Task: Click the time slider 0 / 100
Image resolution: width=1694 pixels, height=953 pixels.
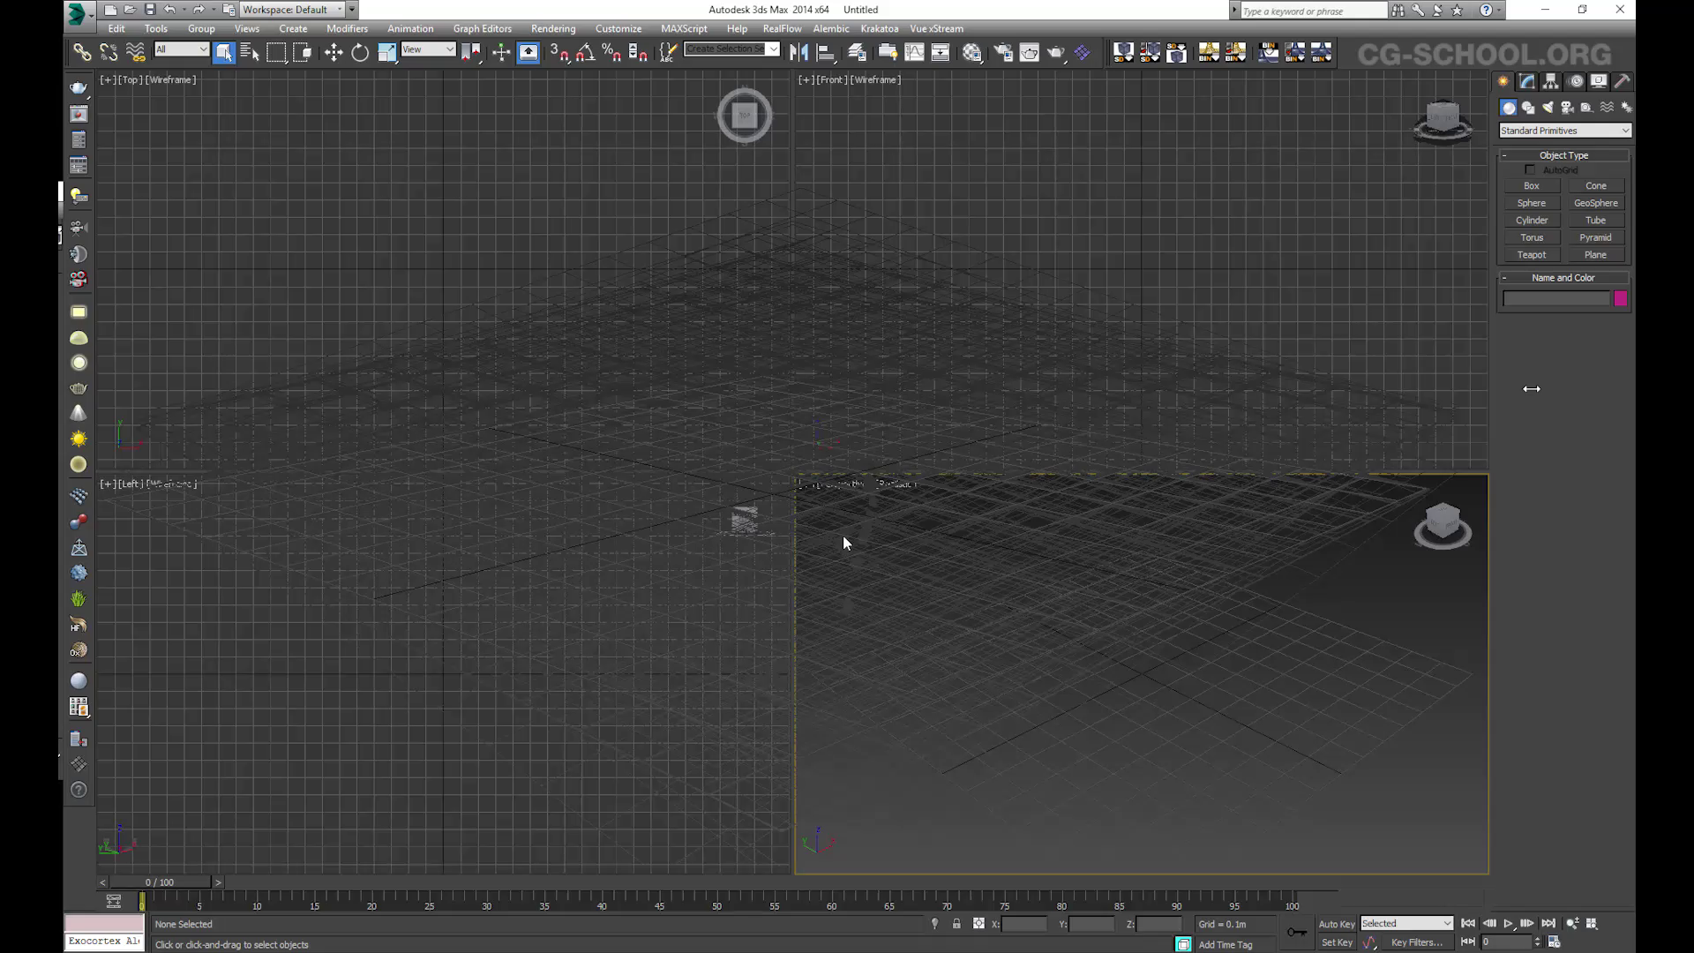Action: 160,882
